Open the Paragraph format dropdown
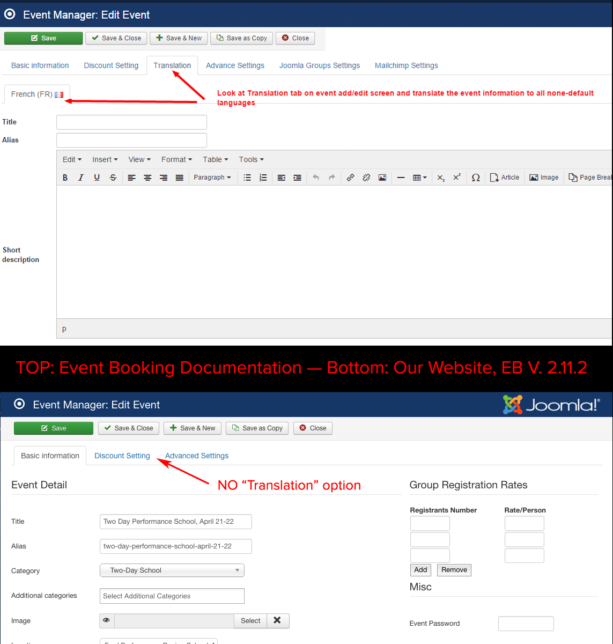613x644 pixels. (212, 178)
